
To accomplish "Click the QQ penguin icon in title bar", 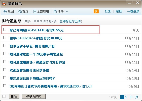I will point(4,4).
